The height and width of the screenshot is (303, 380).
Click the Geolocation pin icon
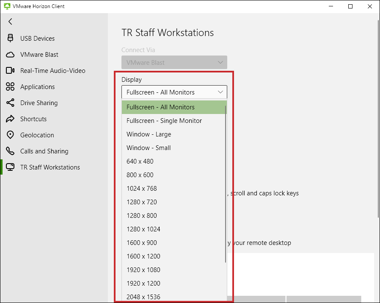click(x=10, y=135)
